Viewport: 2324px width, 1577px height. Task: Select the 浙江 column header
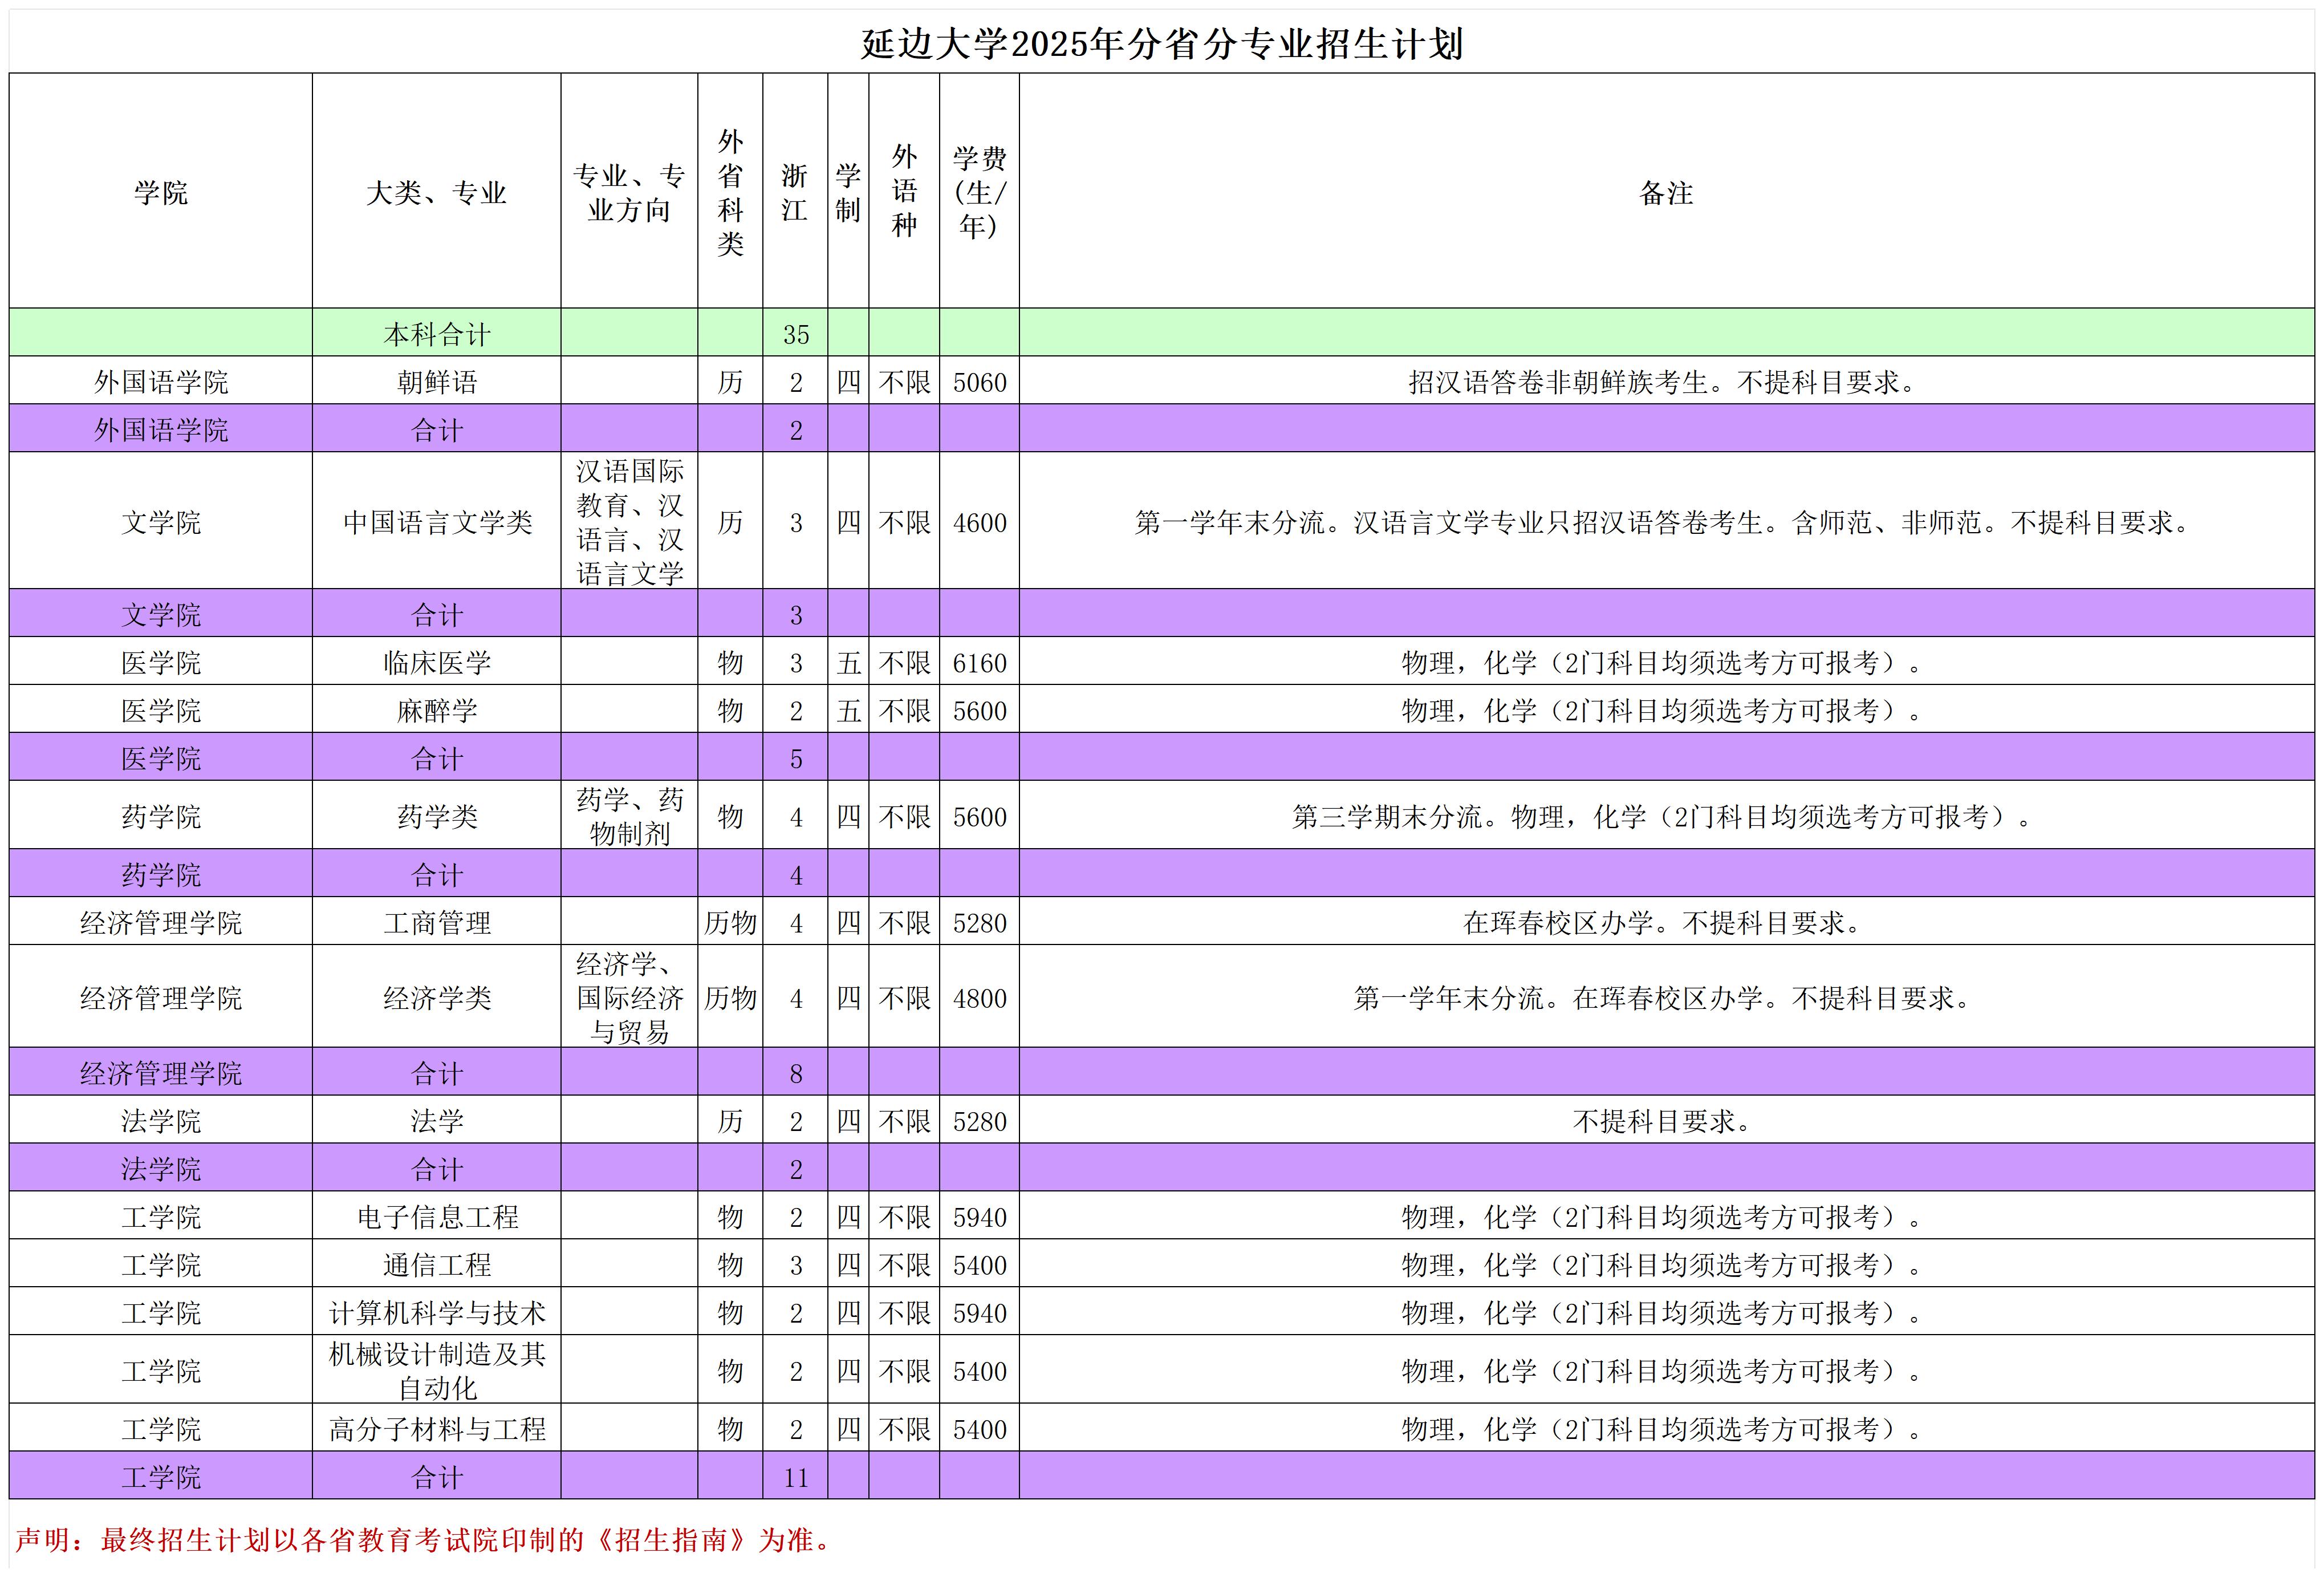(795, 192)
